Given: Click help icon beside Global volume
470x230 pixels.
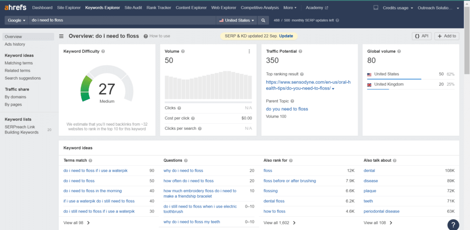Looking at the screenshot, I should [x=399, y=51].
